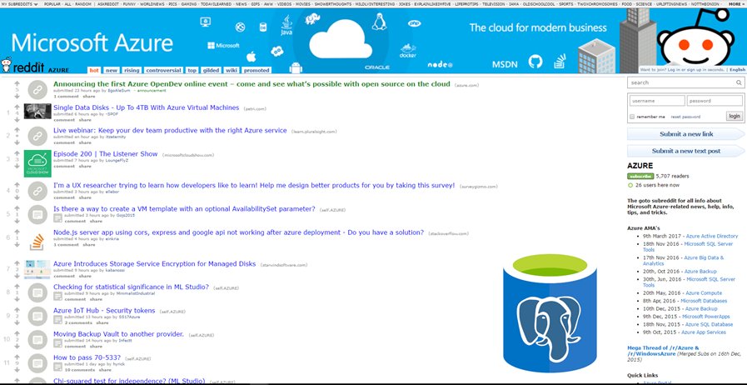Image resolution: width=747 pixels, height=385 pixels.
Task: Switch to the rising tab
Action: pyautogui.click(x=132, y=70)
